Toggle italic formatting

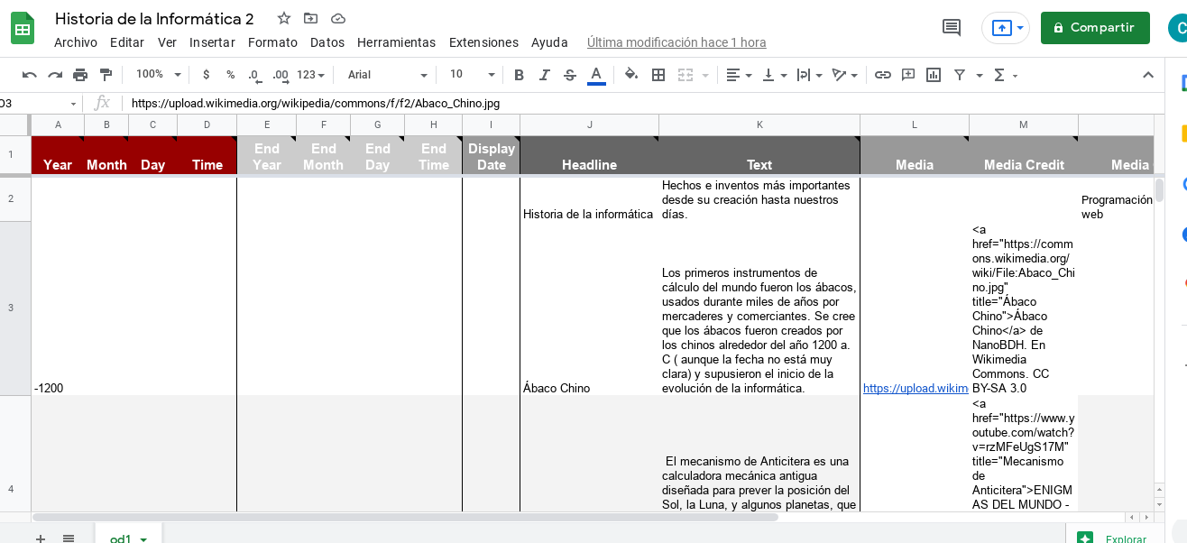tap(544, 75)
